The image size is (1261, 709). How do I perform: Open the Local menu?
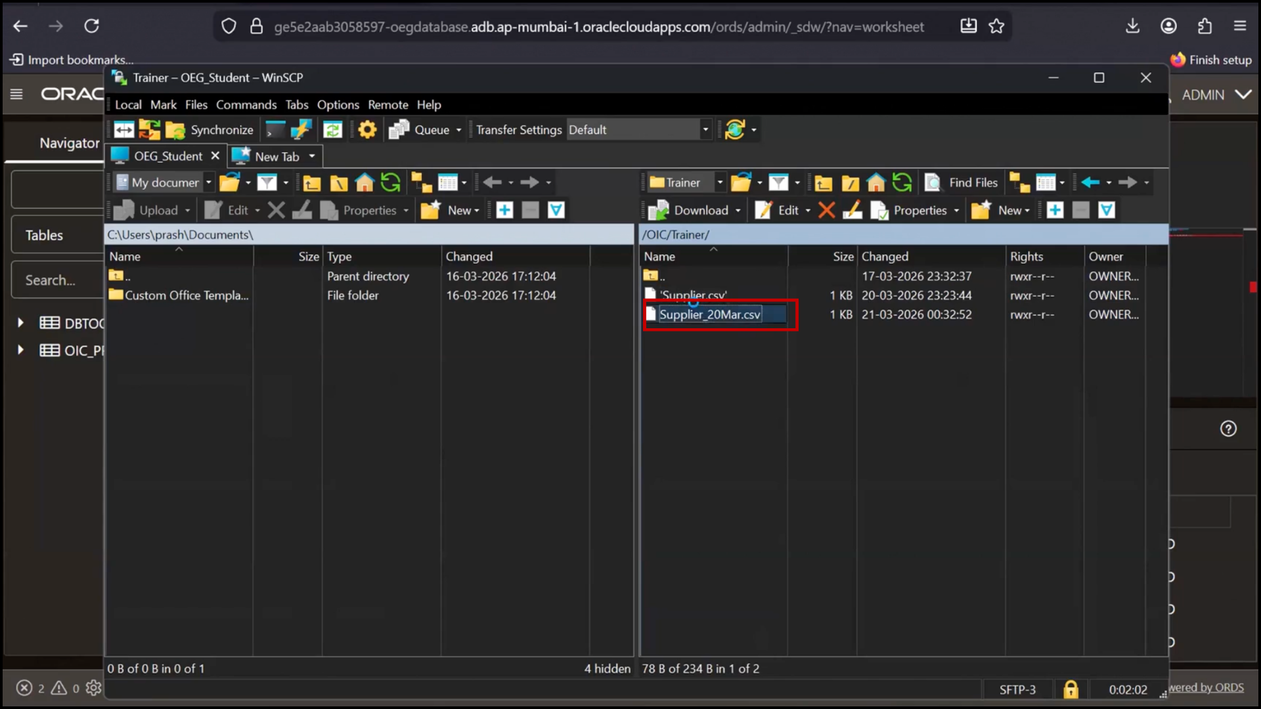point(128,105)
